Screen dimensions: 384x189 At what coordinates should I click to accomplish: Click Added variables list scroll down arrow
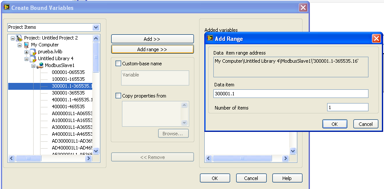tap(293, 151)
